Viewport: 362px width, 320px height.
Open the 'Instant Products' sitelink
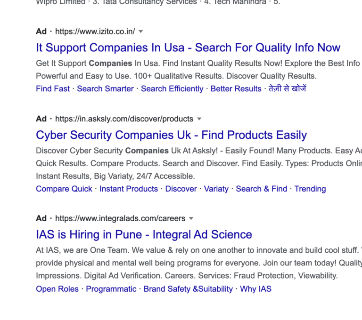tap(129, 189)
